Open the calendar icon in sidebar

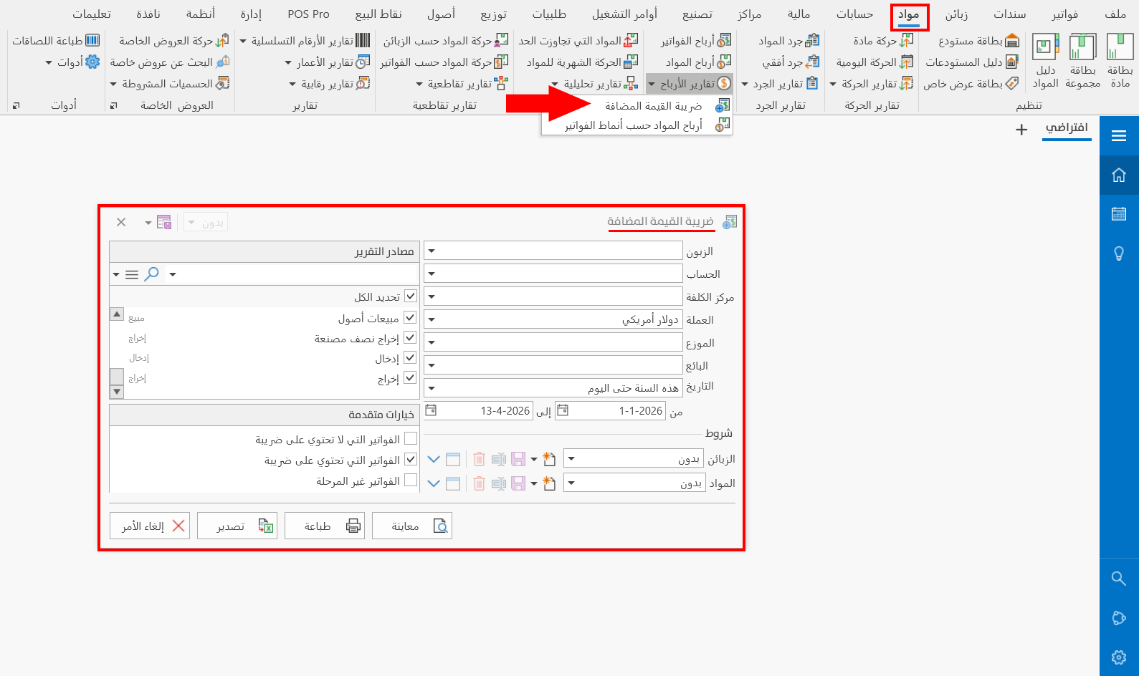pos(1119,214)
